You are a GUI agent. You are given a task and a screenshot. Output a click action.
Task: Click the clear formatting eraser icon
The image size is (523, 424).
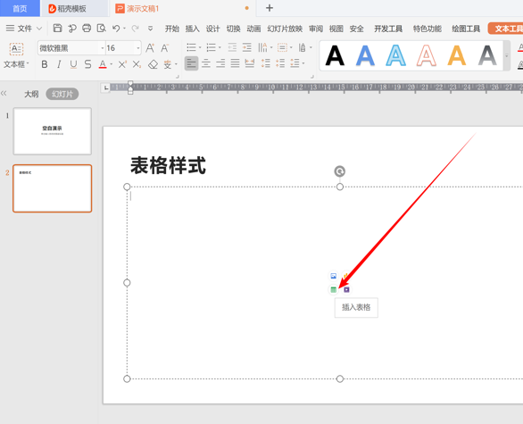[x=153, y=64]
